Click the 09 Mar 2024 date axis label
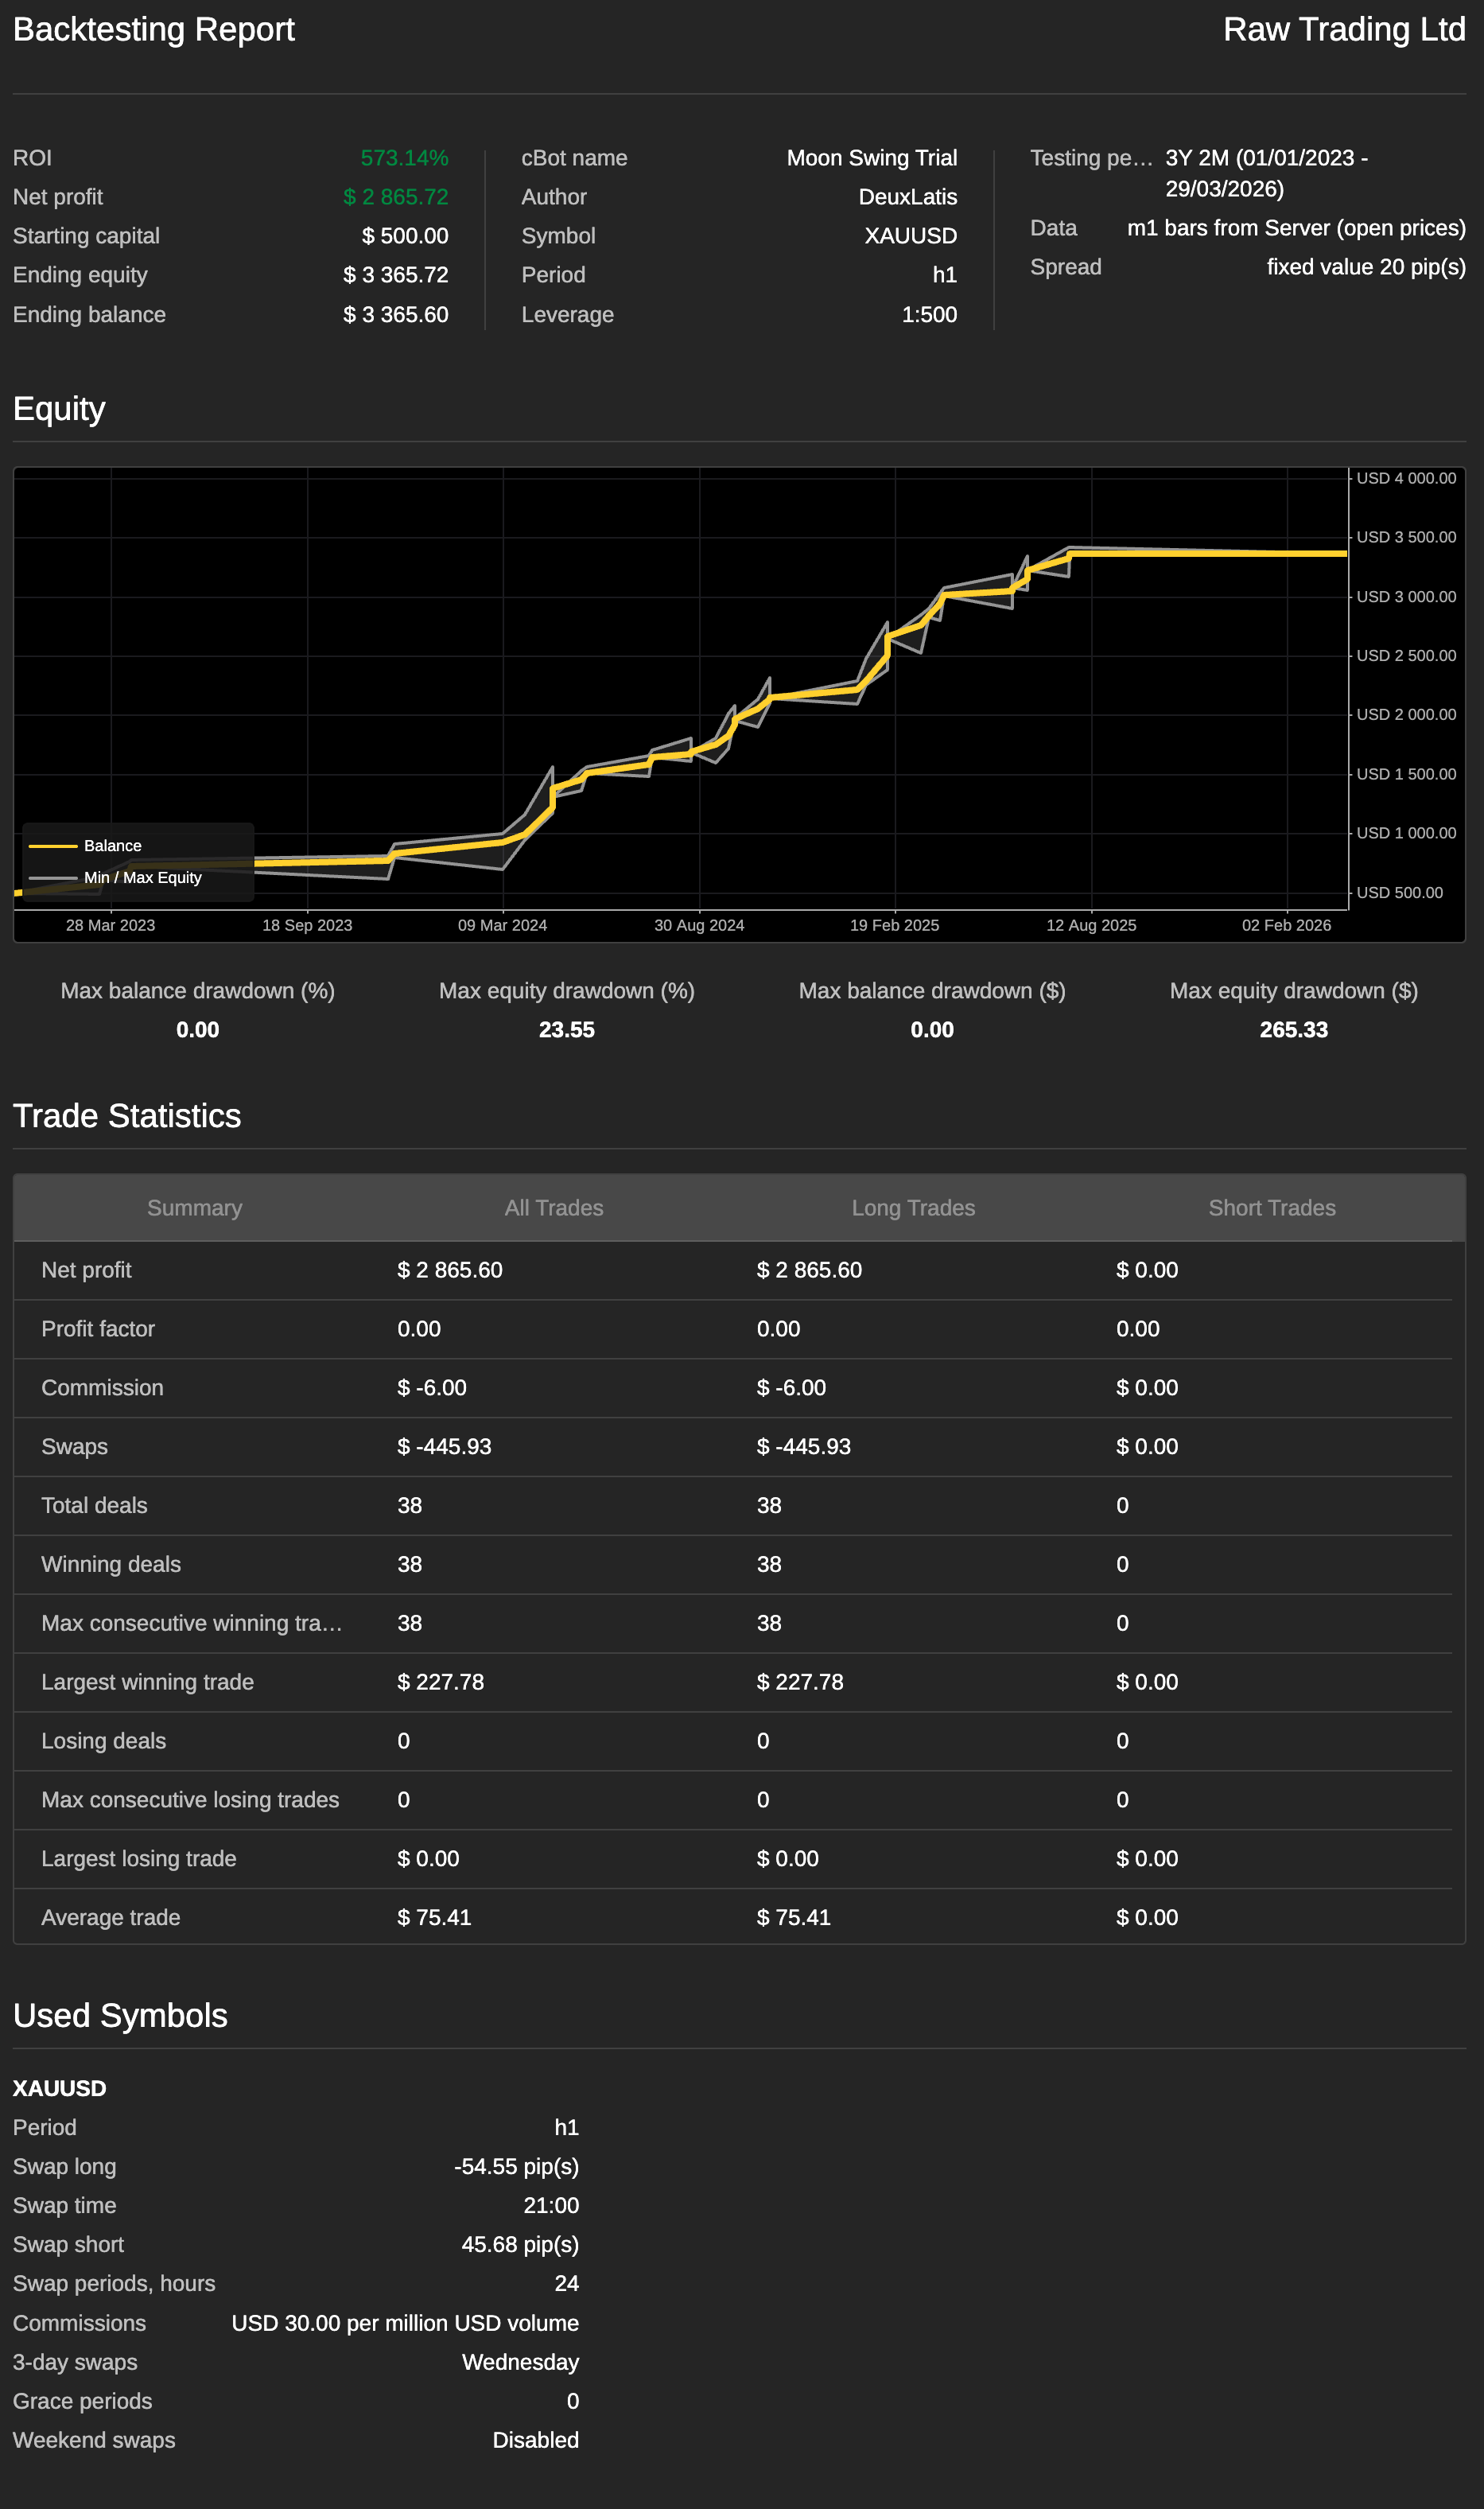Screen dimensions: 1484x2509 [502, 926]
